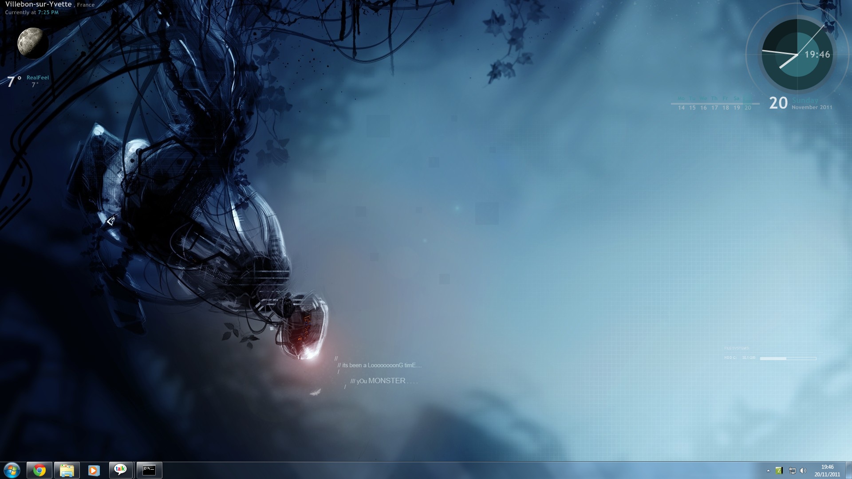
Task: Open the volume speaker tray icon
Action: point(803,471)
